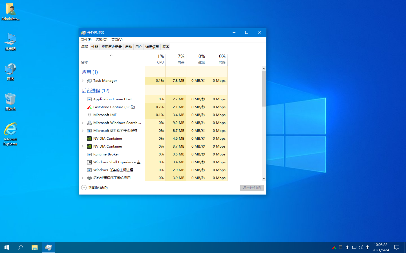This screenshot has width=406, height=253.
Task: Click the Microsoft 软件保护平台服务 icon
Action: tap(89, 131)
